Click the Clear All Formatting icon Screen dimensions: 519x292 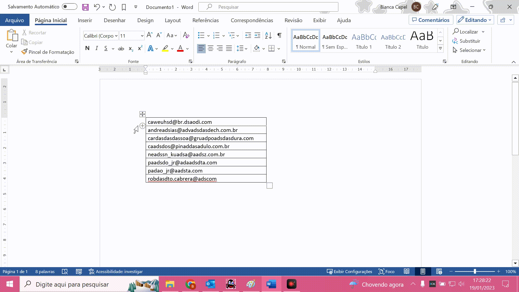186,35
